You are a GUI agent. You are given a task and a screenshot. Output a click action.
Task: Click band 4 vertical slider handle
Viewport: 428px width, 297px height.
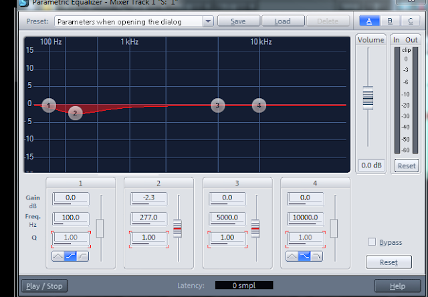point(334,228)
